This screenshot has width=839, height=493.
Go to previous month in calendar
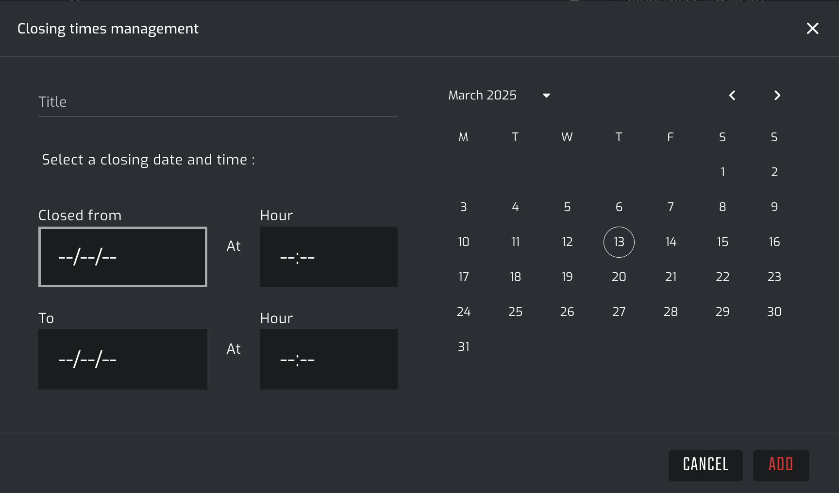[732, 96]
